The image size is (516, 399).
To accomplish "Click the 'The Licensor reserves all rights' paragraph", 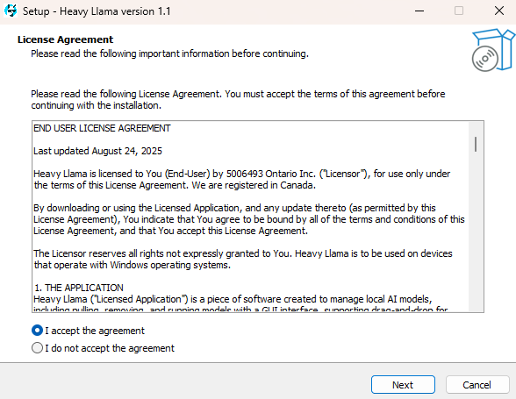I will pyautogui.click(x=243, y=260).
